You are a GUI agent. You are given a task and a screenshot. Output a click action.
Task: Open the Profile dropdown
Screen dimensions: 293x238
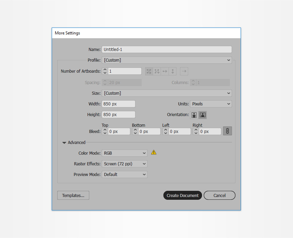pyautogui.click(x=166, y=60)
